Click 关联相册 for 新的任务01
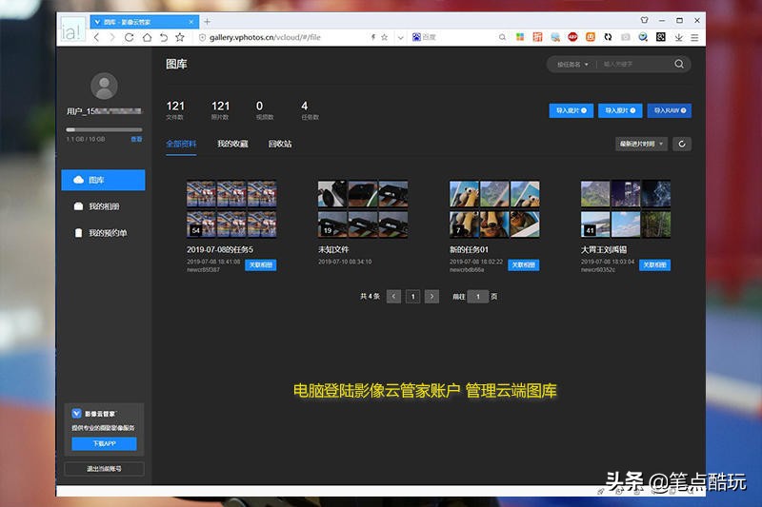This screenshot has height=507, width=762. [x=523, y=264]
